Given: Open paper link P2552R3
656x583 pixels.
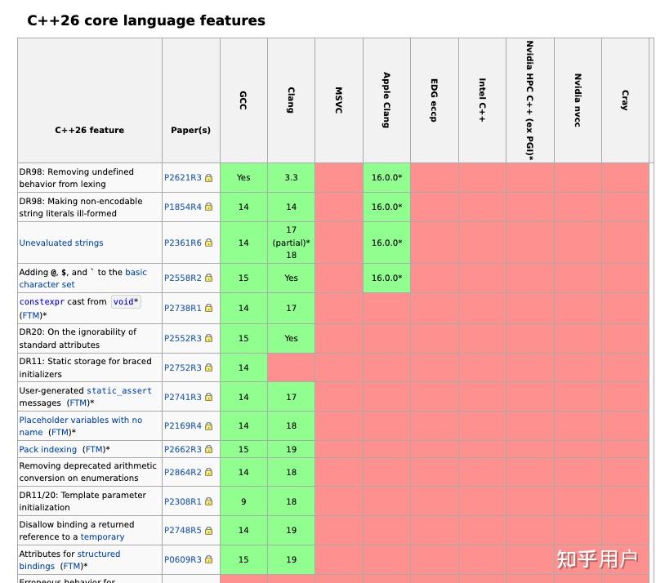Looking at the screenshot, I should 182,338.
